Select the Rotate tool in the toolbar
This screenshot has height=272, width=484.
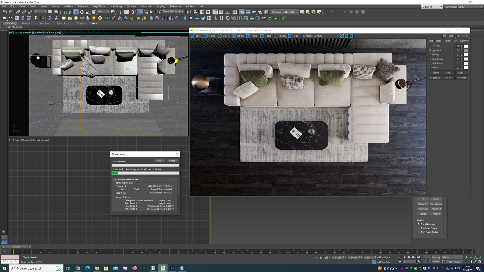click(81, 12)
